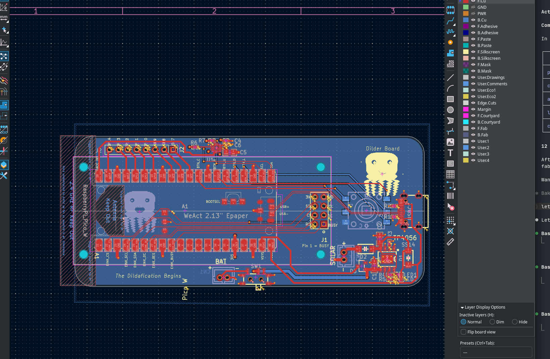Select the Draw Line tool

pyautogui.click(x=450, y=78)
